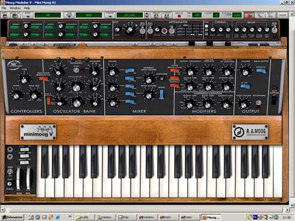Flip the White/Pink noise type switch

pyautogui.click(x=161, y=94)
